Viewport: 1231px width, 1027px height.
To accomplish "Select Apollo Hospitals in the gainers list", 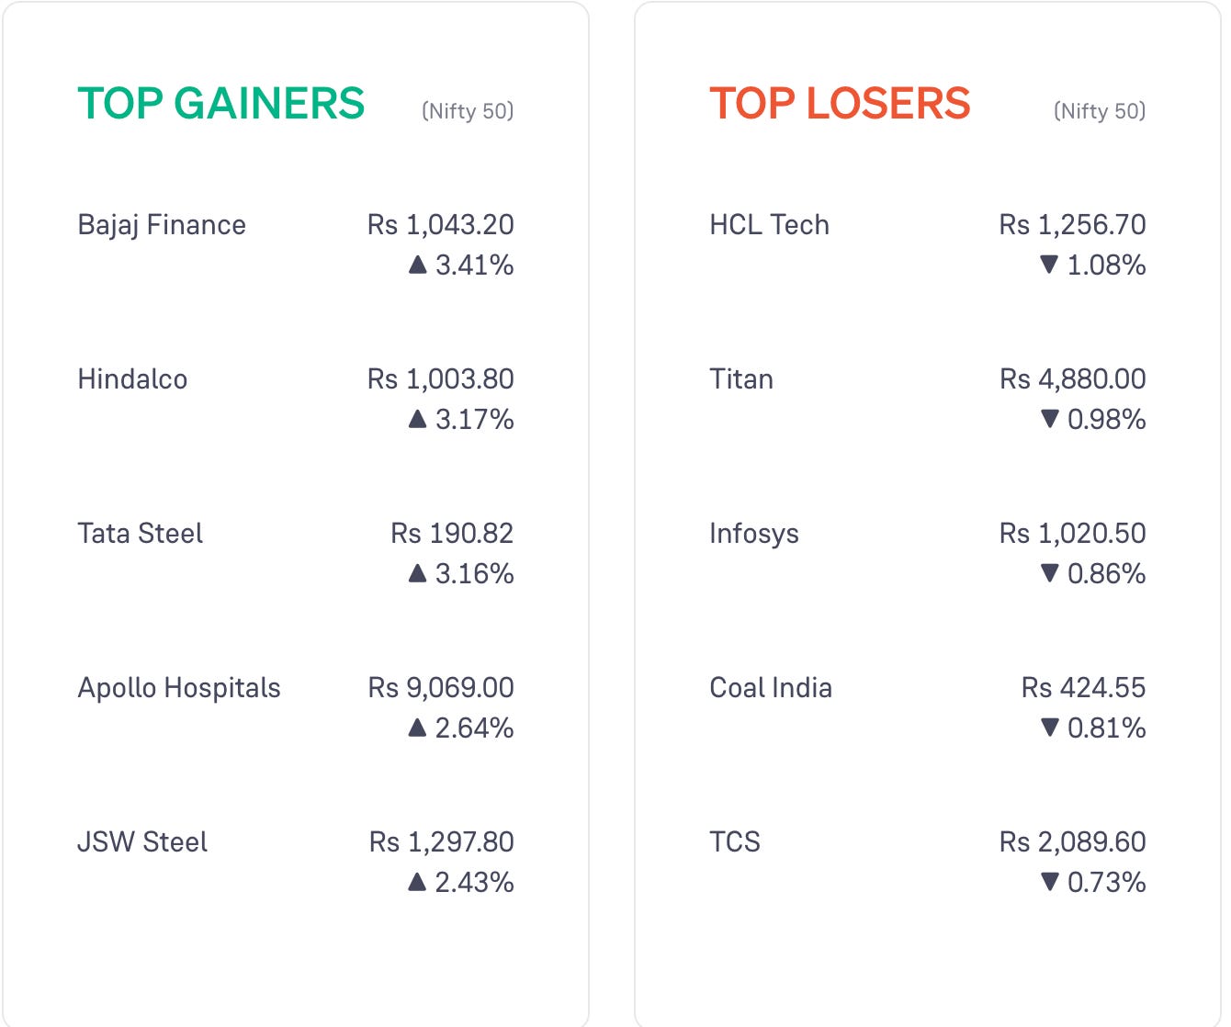I will (x=179, y=689).
